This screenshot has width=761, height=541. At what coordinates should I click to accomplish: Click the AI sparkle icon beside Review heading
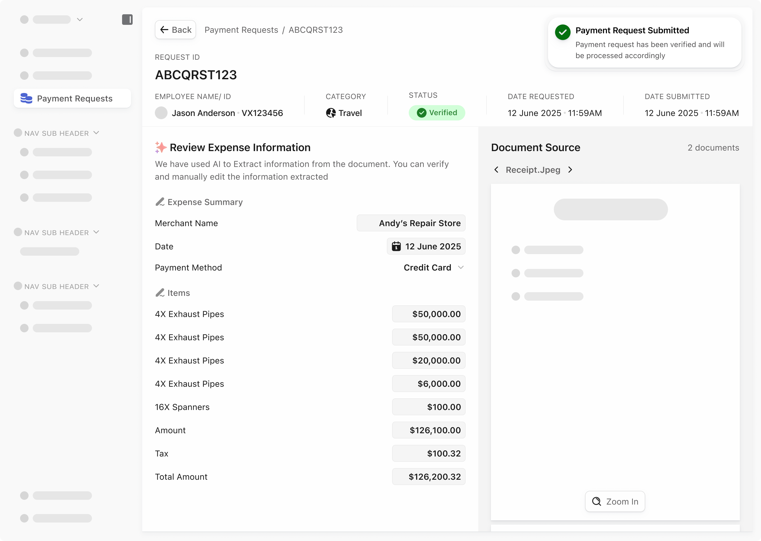[x=161, y=147]
